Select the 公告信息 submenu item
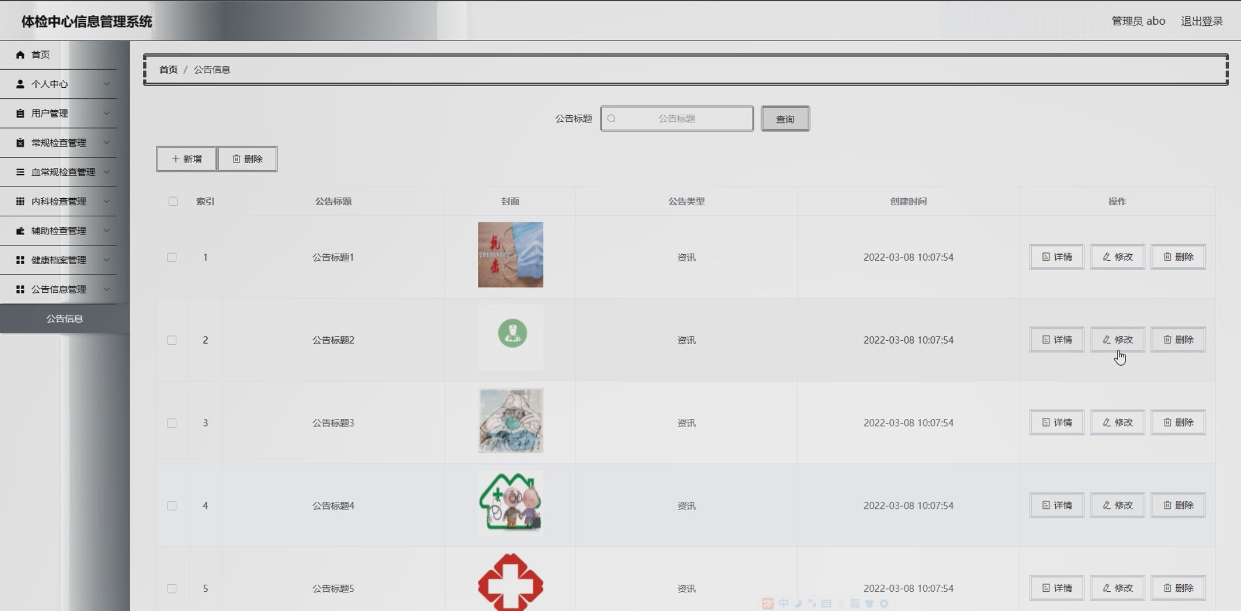This screenshot has width=1241, height=611. (x=65, y=319)
